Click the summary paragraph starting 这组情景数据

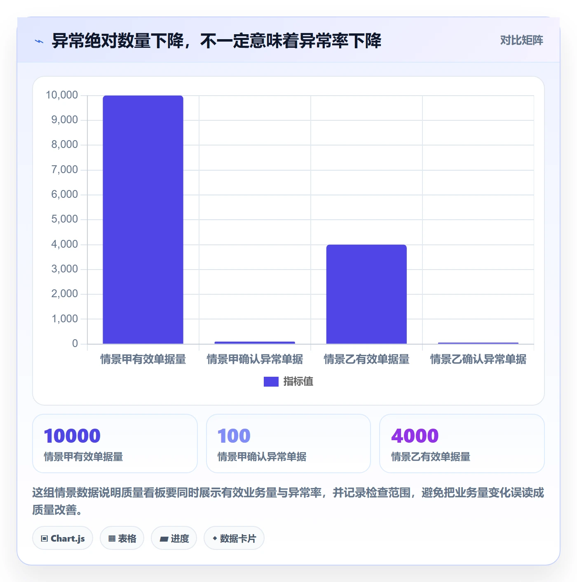pyautogui.click(x=288, y=501)
